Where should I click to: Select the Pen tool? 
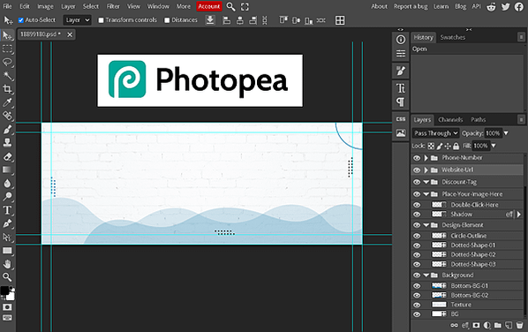(x=7, y=223)
